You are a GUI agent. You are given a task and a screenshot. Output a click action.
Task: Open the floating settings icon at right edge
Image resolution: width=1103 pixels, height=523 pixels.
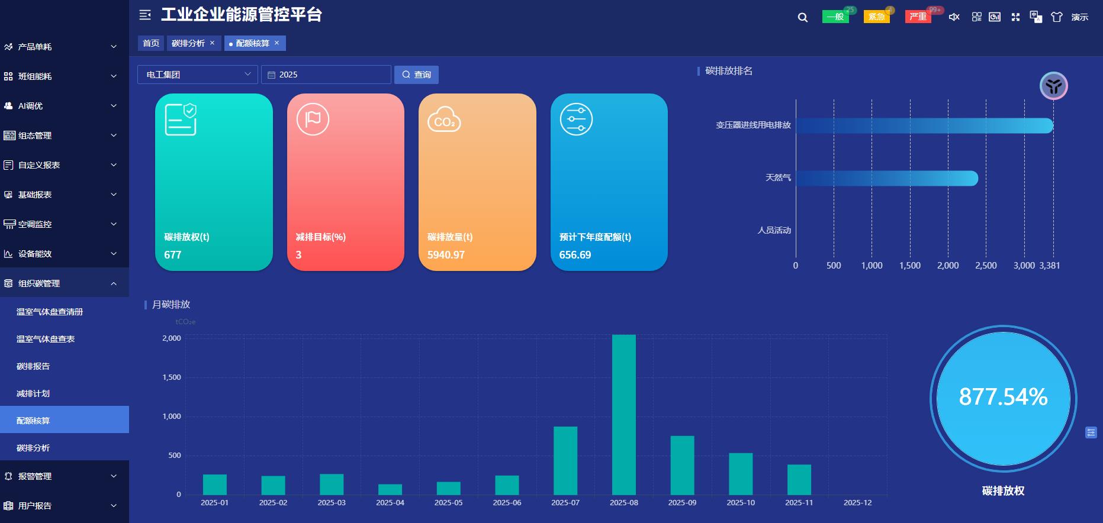pyautogui.click(x=1091, y=432)
